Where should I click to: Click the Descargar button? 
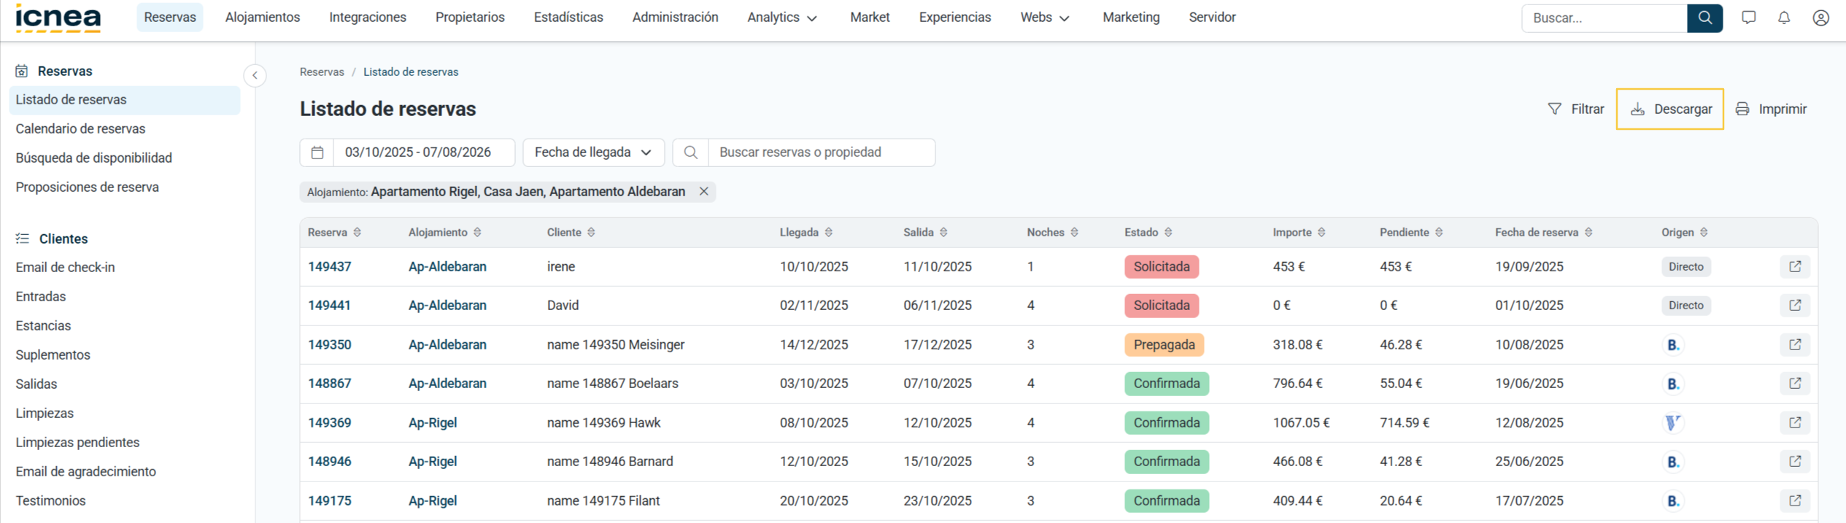[x=1670, y=109]
